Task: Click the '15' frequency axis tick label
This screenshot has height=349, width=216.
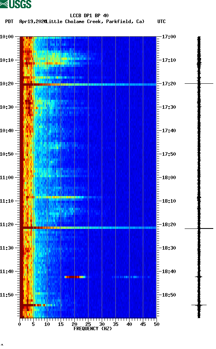Action: click(61, 324)
